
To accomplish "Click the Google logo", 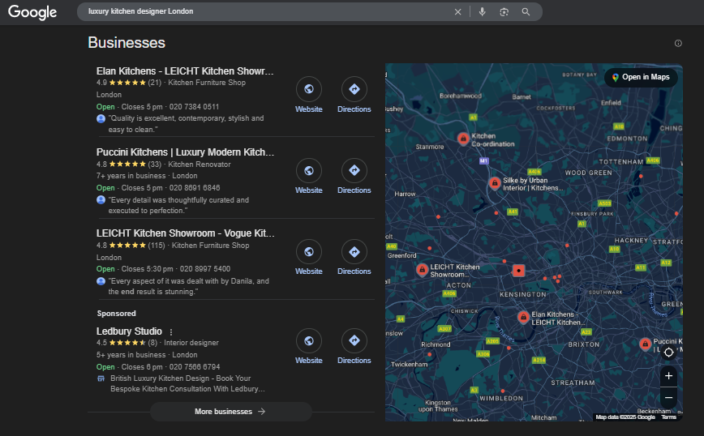I will point(32,12).
